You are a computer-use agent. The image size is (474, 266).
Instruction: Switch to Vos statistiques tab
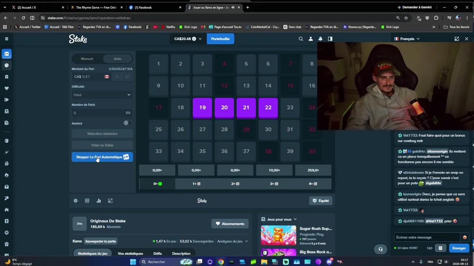click(x=130, y=253)
